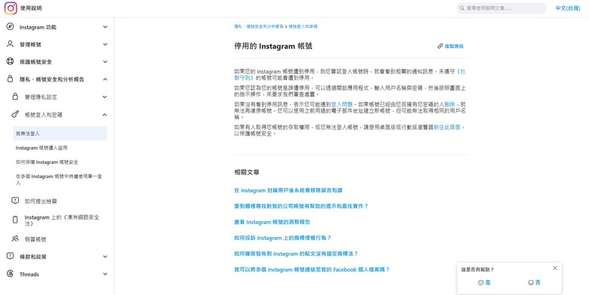This screenshot has height=295, width=589.
Task: Click the lock icon beside 管理隱私設定
Action: coord(15,97)
